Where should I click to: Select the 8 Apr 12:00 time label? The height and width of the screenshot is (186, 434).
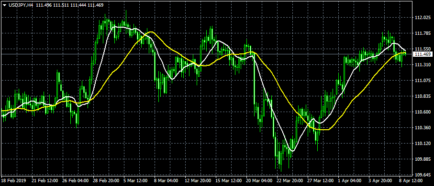coord(410,181)
